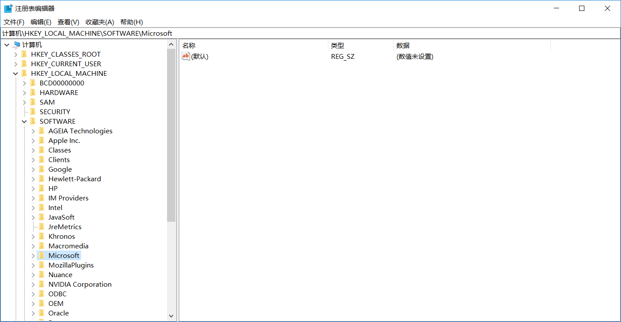Expand the SAM key

pyautogui.click(x=24, y=102)
